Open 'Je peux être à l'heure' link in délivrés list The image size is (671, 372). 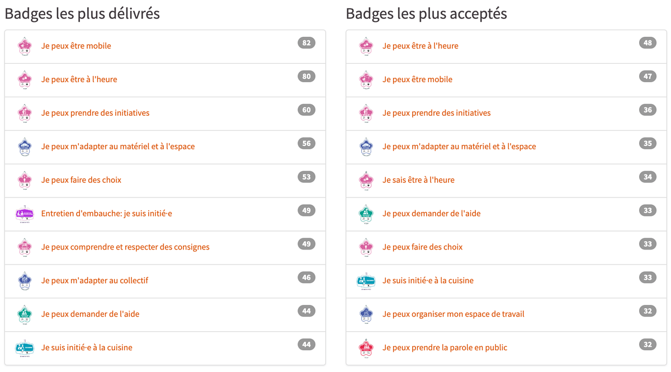pos(79,79)
